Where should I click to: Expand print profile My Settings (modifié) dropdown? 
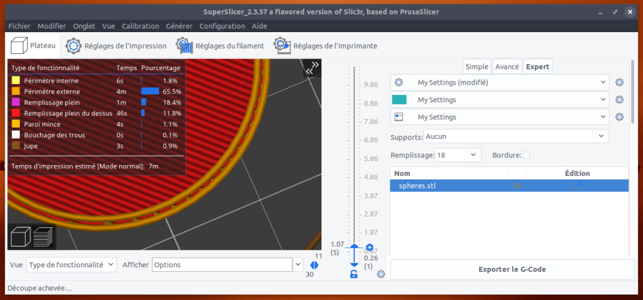pos(603,82)
